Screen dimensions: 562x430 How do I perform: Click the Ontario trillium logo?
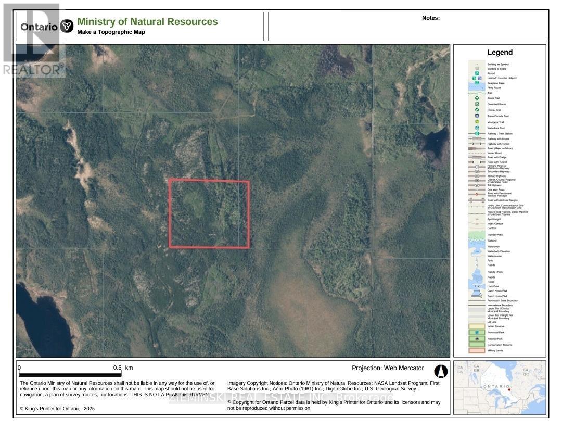click(66, 25)
